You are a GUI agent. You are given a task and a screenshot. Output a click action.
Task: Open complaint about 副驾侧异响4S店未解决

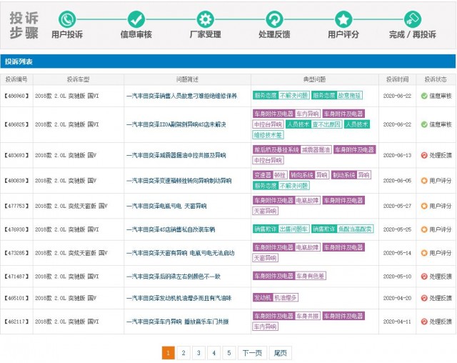point(176,124)
